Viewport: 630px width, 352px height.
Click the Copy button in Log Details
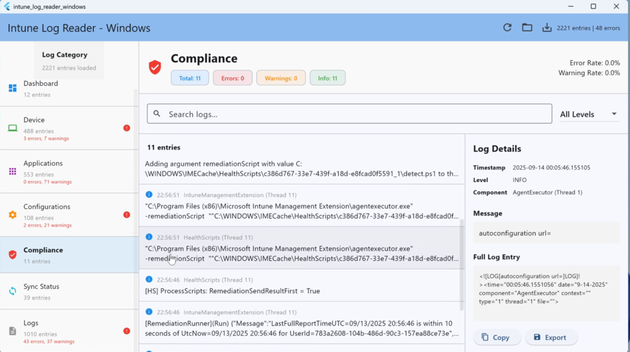click(497, 337)
